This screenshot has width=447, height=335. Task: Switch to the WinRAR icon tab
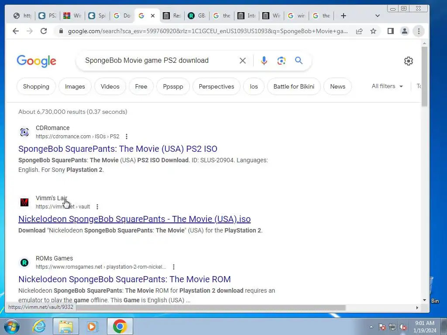[72, 16]
